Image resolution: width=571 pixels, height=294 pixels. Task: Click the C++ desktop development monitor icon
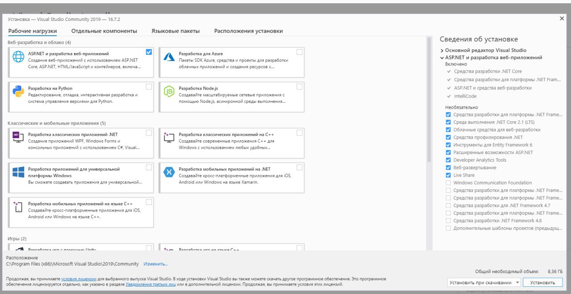pyautogui.click(x=169, y=137)
